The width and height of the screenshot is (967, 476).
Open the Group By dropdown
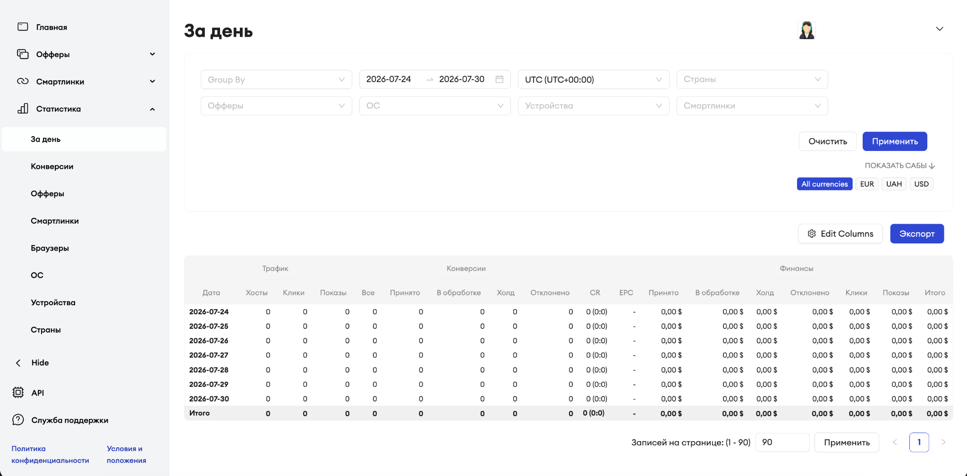pyautogui.click(x=276, y=79)
